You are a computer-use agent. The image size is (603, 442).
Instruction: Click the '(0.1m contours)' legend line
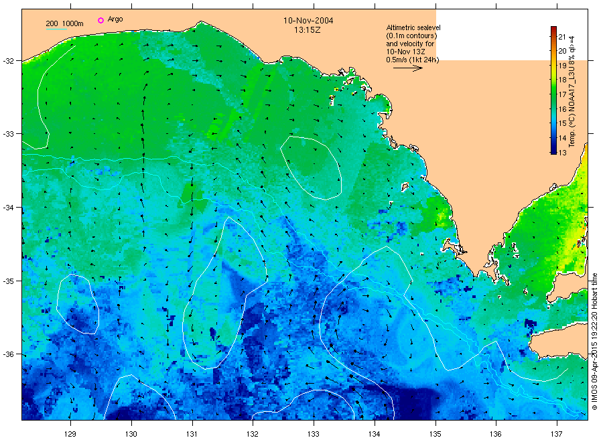412,35
